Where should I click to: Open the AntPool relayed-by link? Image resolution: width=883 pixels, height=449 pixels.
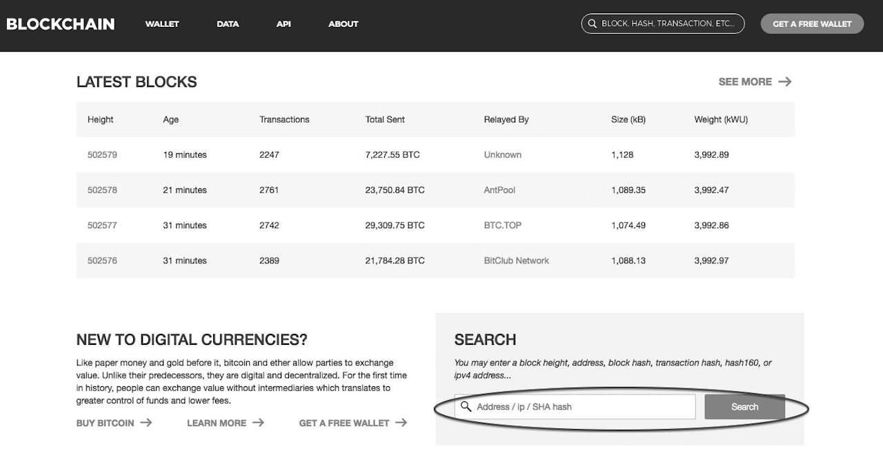(x=499, y=190)
